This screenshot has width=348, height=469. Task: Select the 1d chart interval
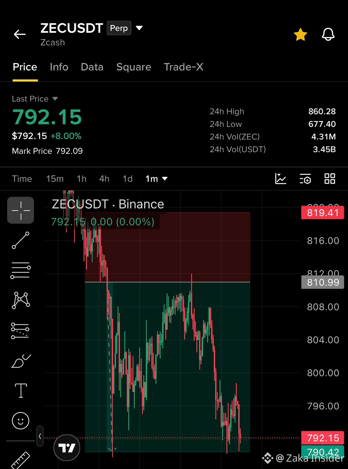[127, 179]
